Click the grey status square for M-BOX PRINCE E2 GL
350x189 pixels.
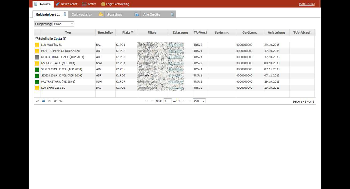(37, 57)
